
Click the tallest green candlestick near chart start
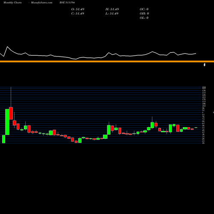tap(7, 122)
